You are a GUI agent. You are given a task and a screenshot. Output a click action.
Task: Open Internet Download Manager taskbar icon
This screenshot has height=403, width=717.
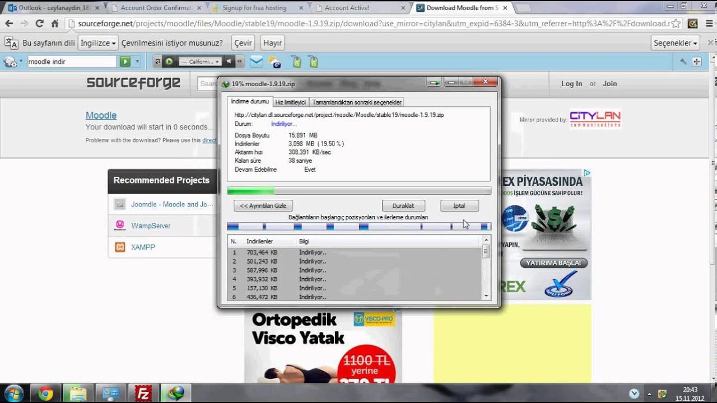(x=176, y=393)
